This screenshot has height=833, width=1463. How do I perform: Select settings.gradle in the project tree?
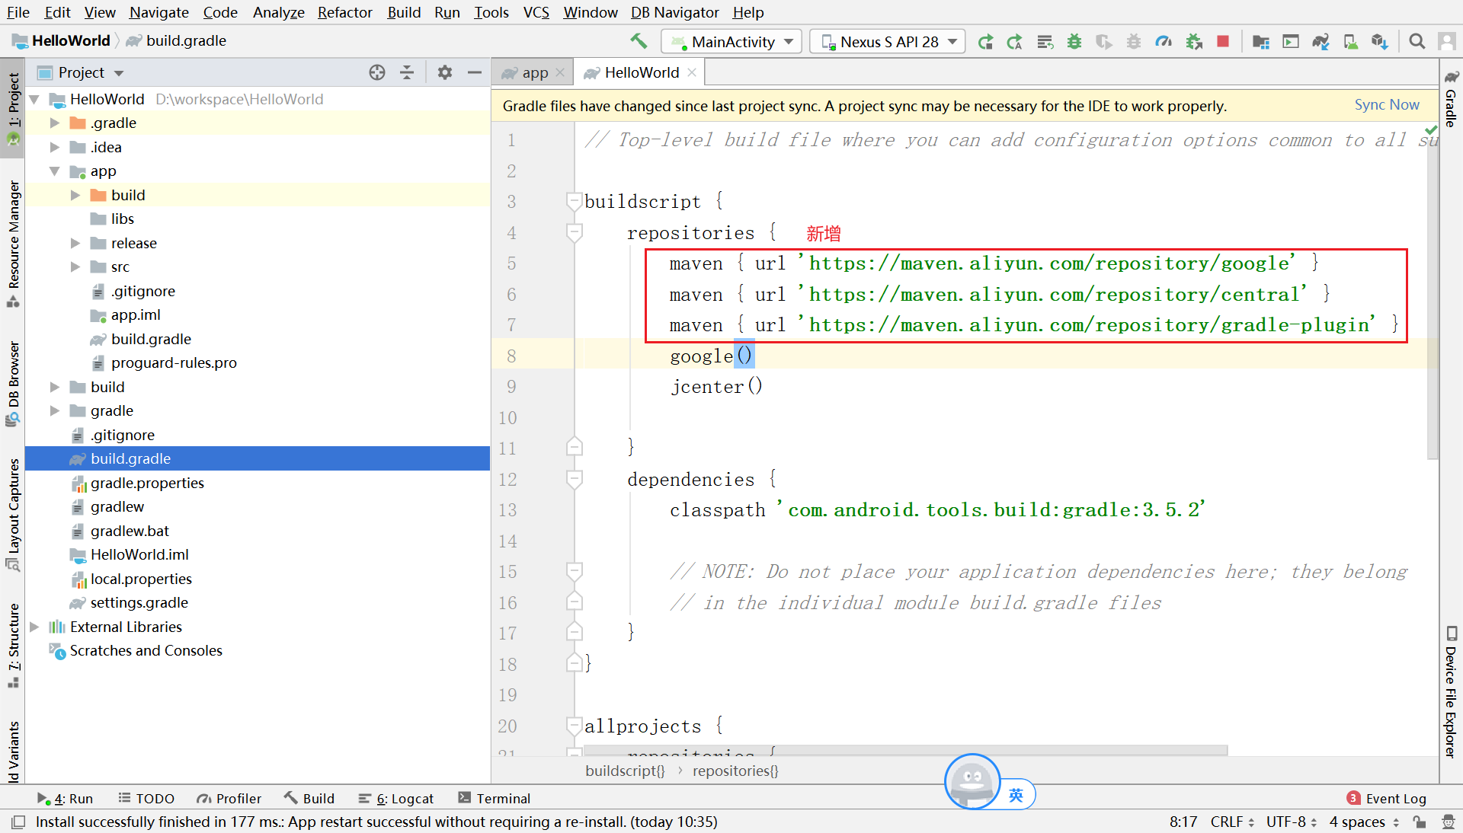point(139,602)
